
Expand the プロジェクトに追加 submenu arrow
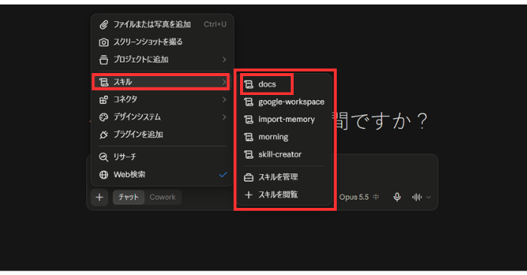tap(224, 60)
